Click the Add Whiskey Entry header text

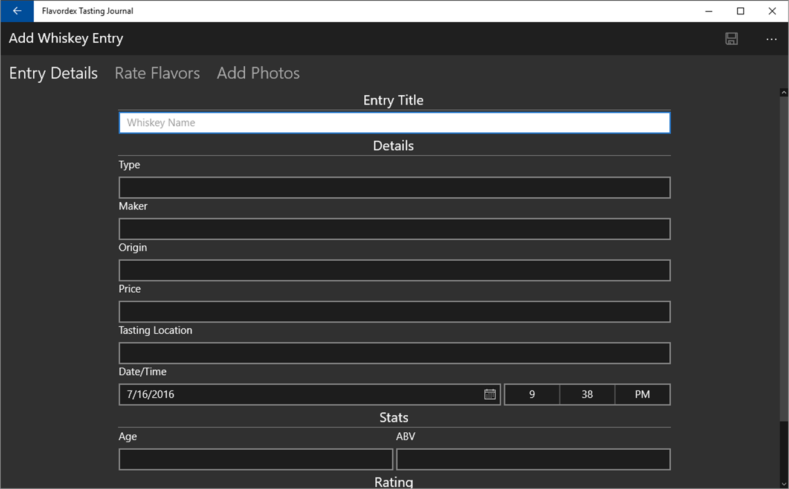pos(66,39)
